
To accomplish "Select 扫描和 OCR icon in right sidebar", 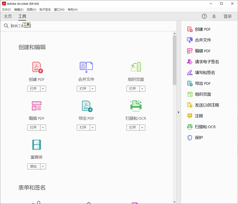I will [x=190, y=127].
